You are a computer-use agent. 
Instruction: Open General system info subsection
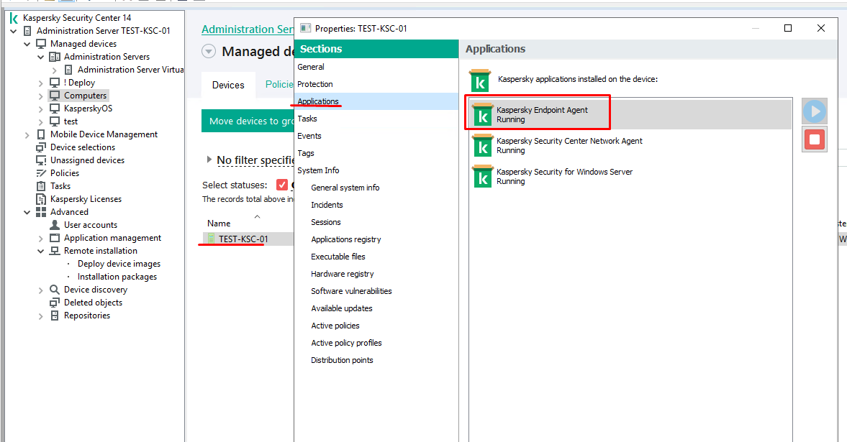pyautogui.click(x=345, y=188)
